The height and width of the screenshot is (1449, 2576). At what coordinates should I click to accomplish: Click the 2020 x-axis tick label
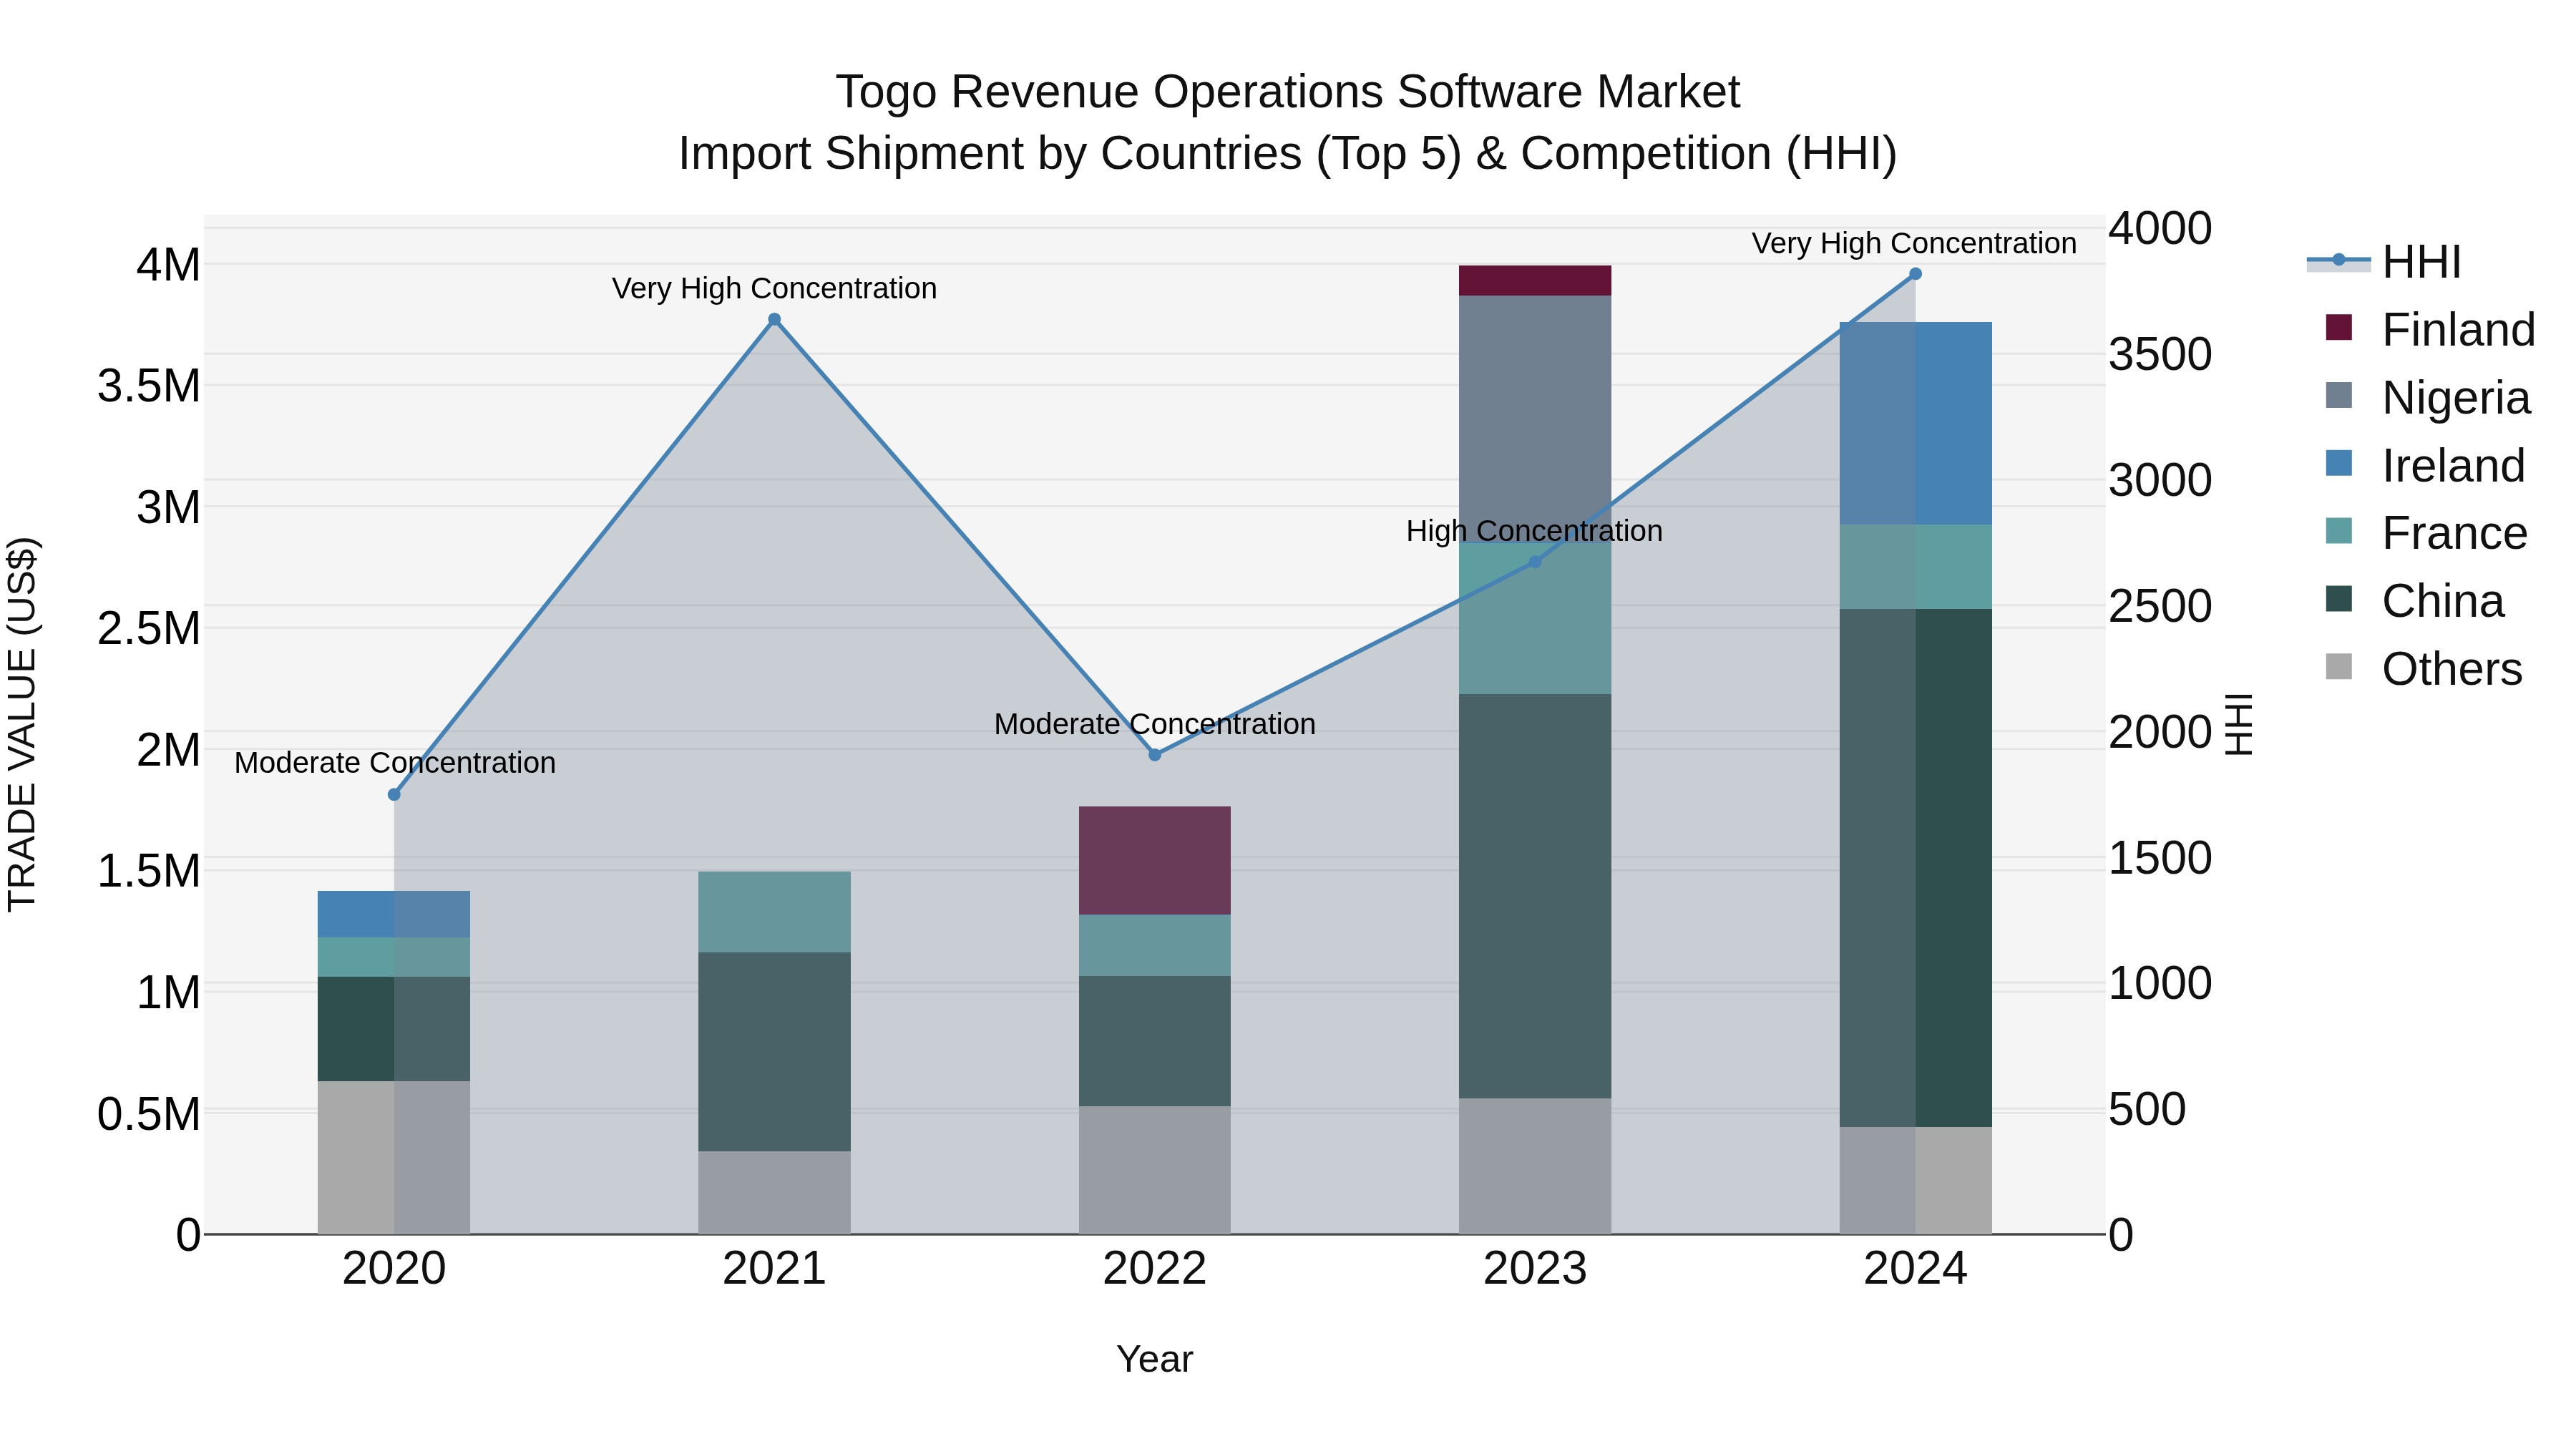(394, 1269)
